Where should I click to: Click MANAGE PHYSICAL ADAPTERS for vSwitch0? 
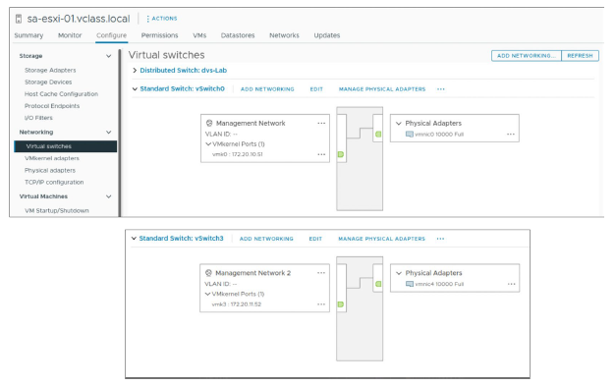[x=382, y=89]
